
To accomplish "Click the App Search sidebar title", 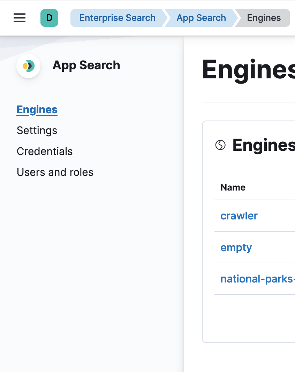I will [x=86, y=65].
